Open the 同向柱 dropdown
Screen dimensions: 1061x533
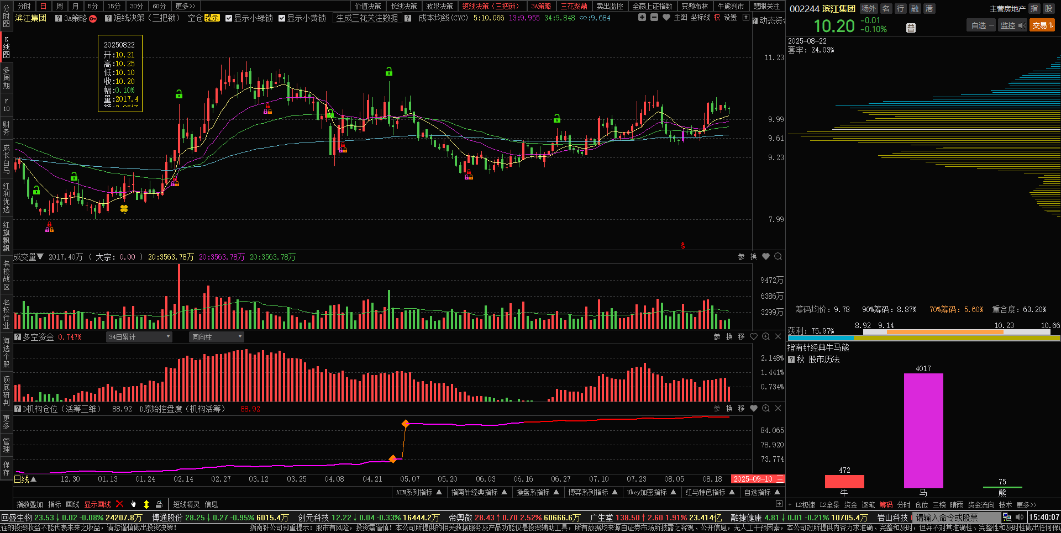[x=217, y=337]
